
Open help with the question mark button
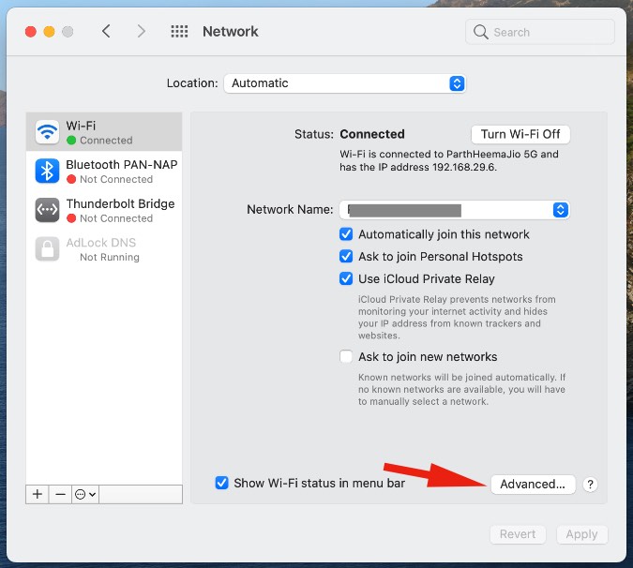[590, 485]
